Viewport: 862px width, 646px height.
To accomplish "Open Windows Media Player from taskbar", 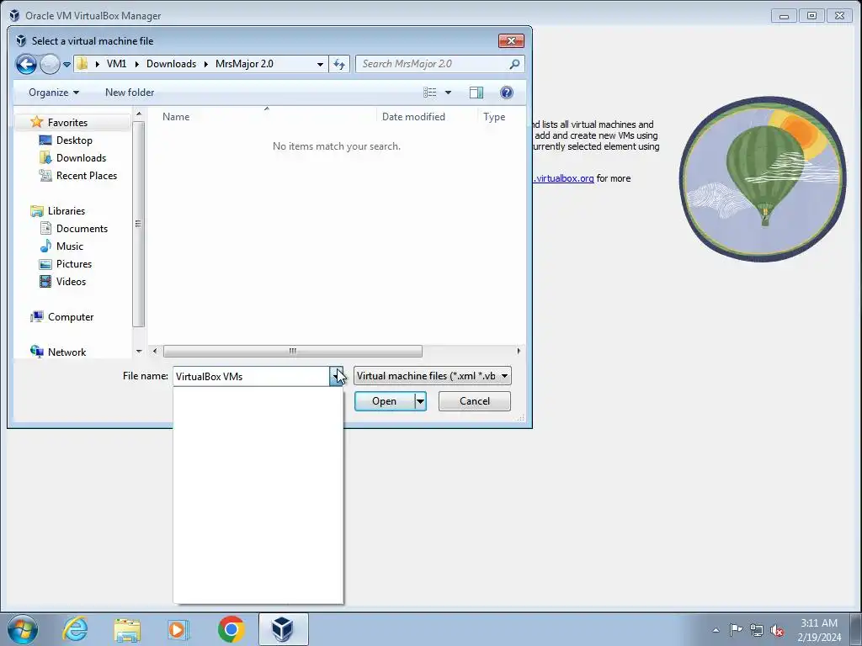I will point(178,629).
